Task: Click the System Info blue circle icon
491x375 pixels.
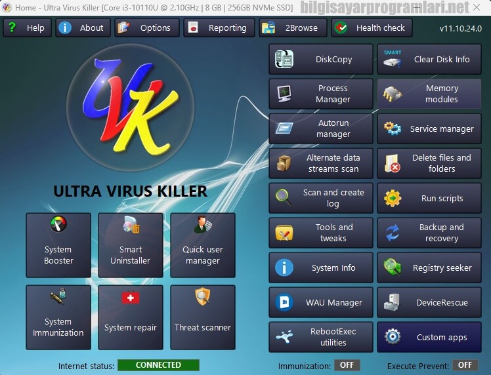Action: pos(284,267)
